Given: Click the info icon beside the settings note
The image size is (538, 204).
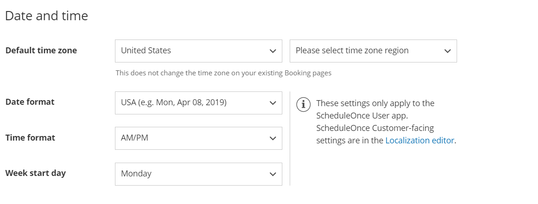Looking at the screenshot, I should click(303, 105).
